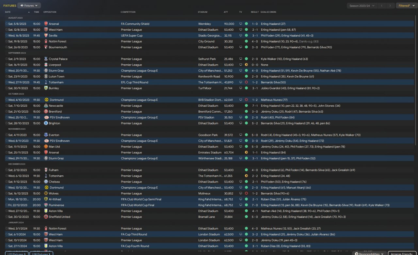Tick the check circle beside Sat, 30/12/2023

coord(7,217)
